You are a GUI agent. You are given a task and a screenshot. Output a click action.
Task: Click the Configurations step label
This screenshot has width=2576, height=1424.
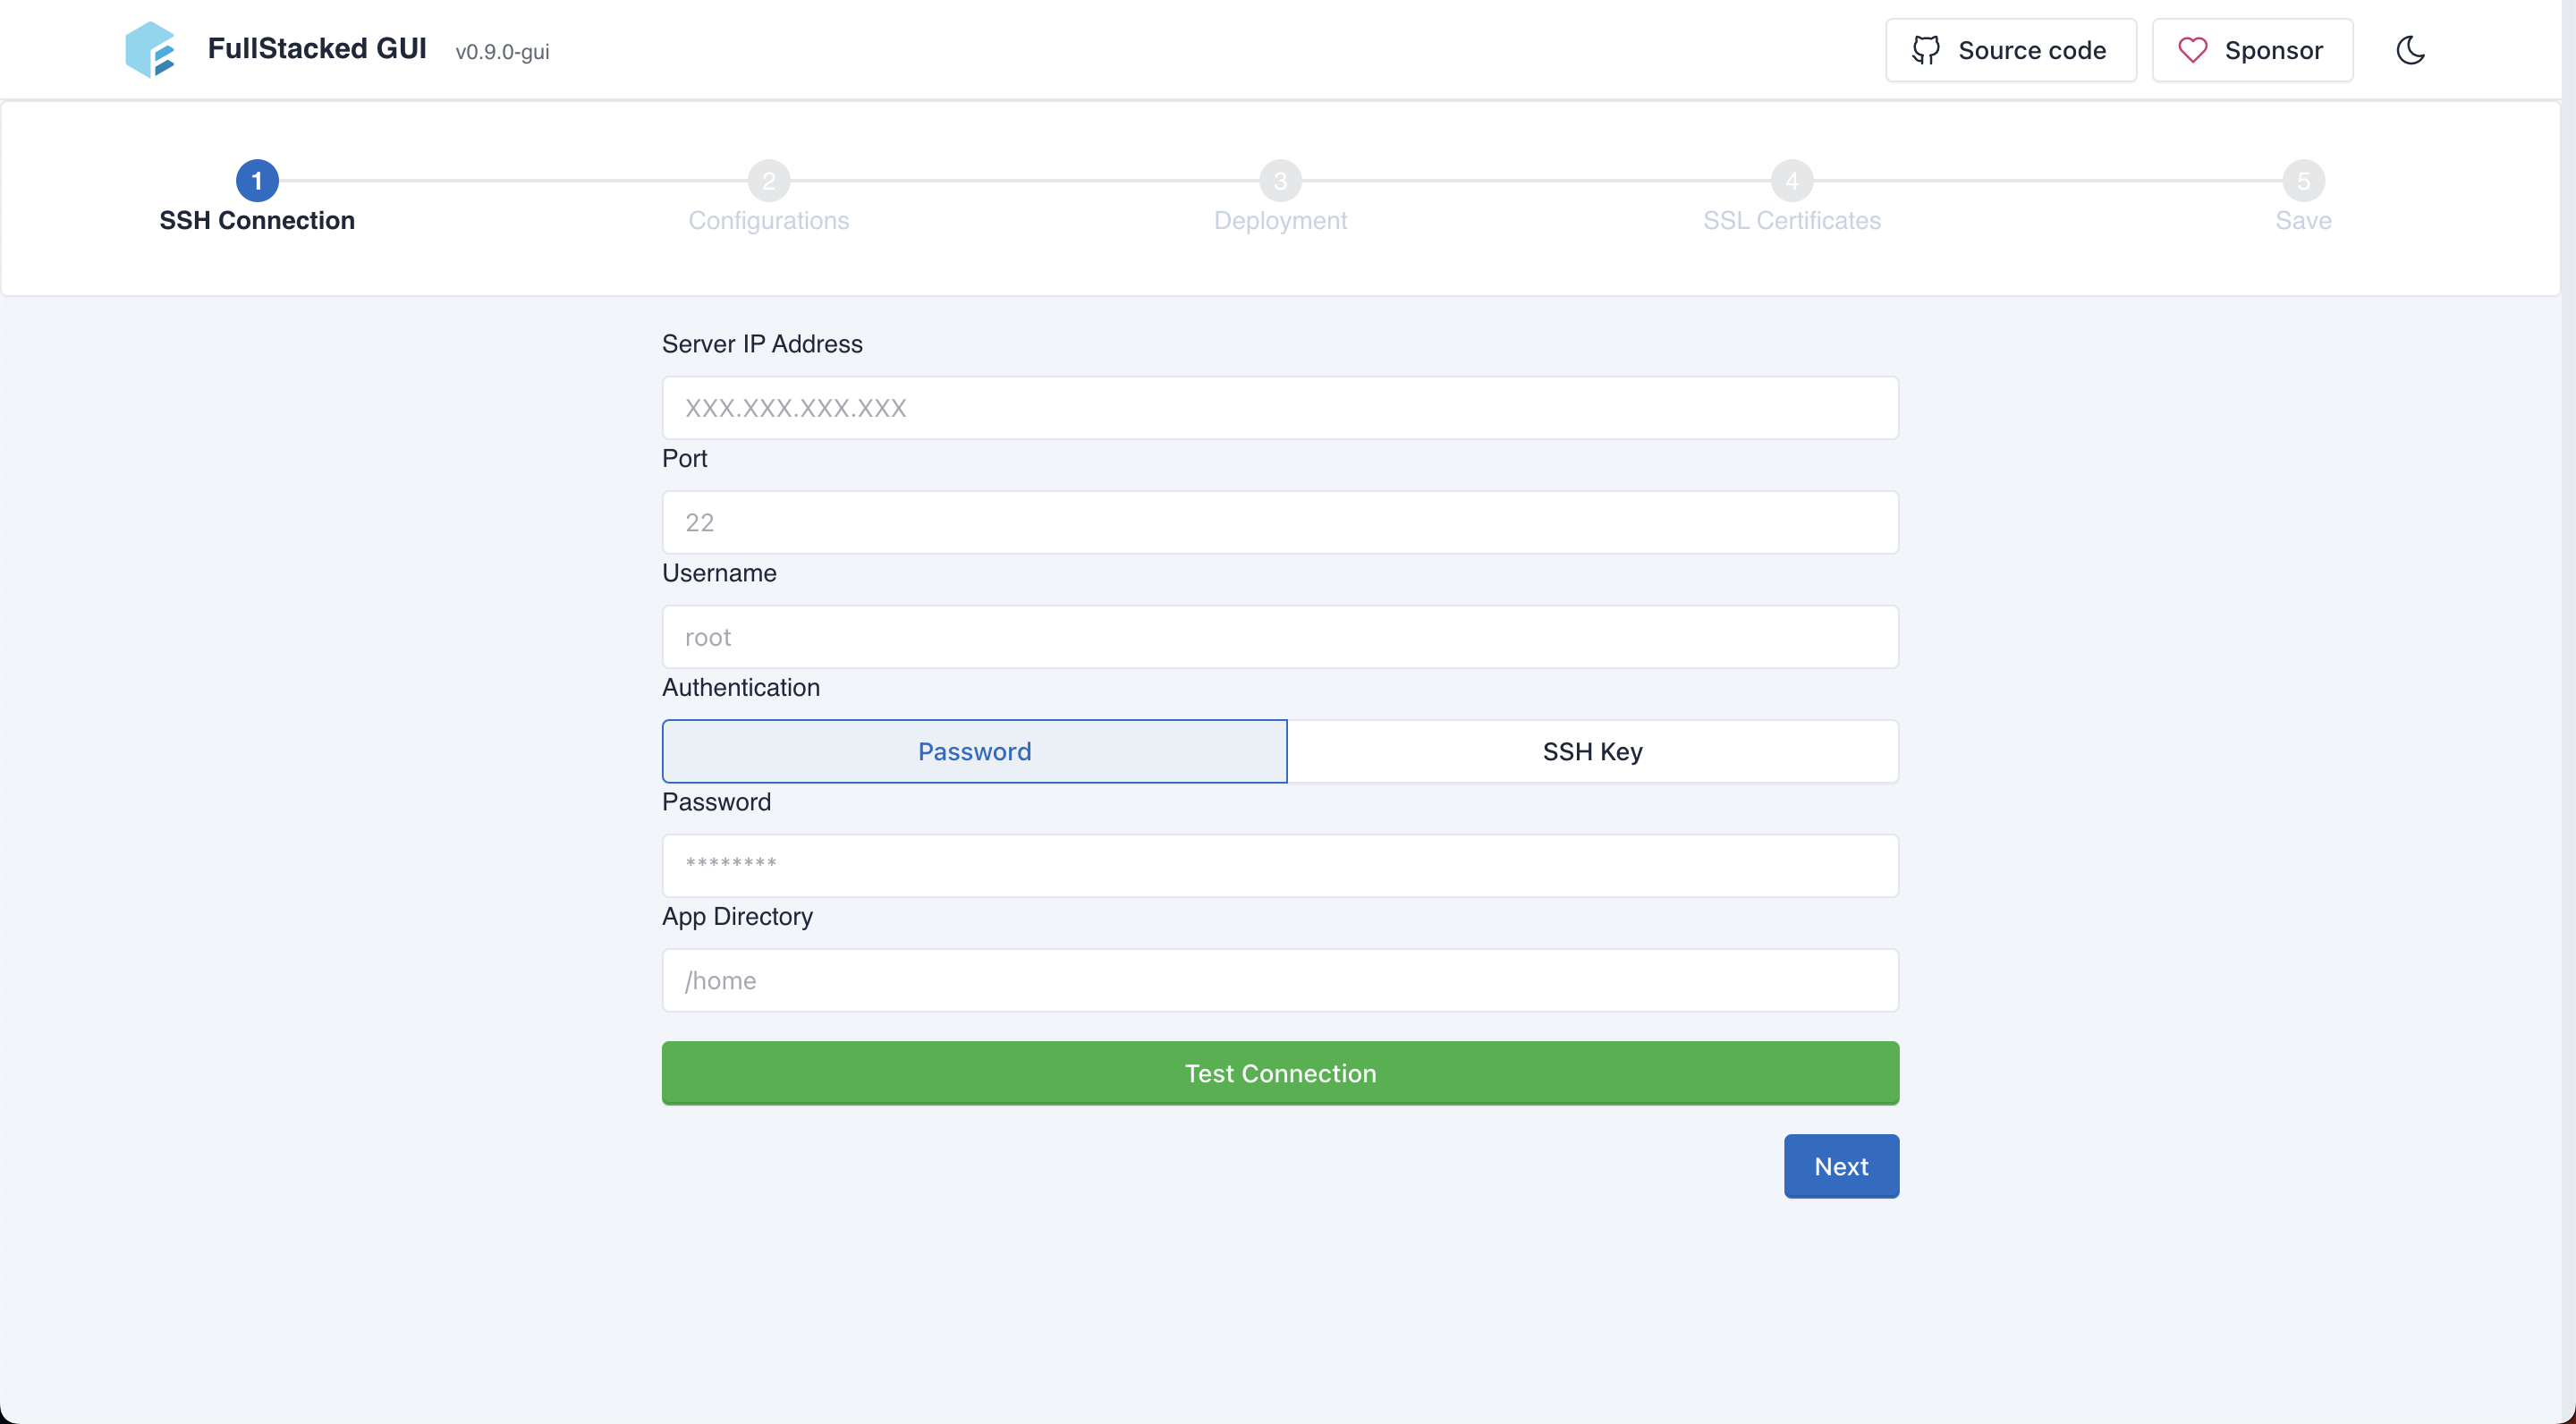point(768,220)
